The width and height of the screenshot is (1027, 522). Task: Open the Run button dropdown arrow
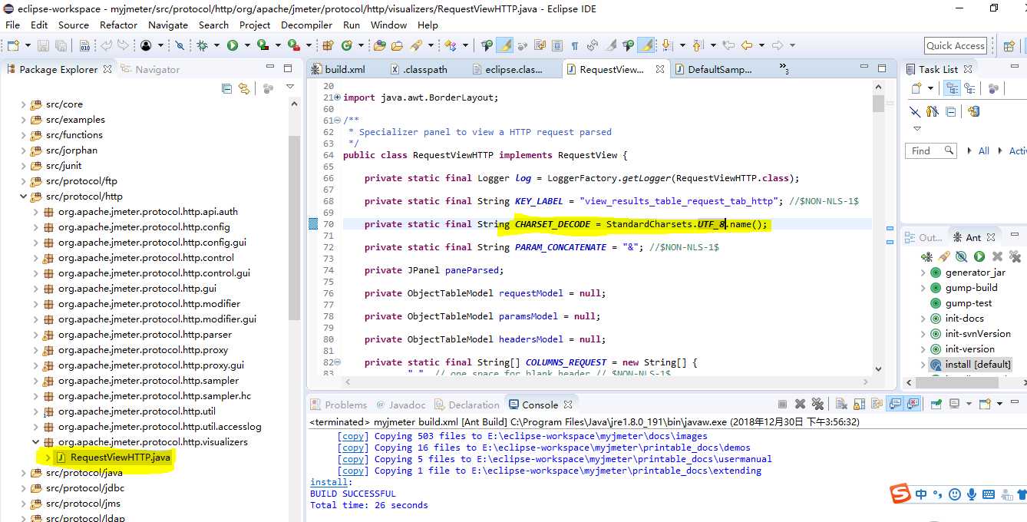coord(247,45)
